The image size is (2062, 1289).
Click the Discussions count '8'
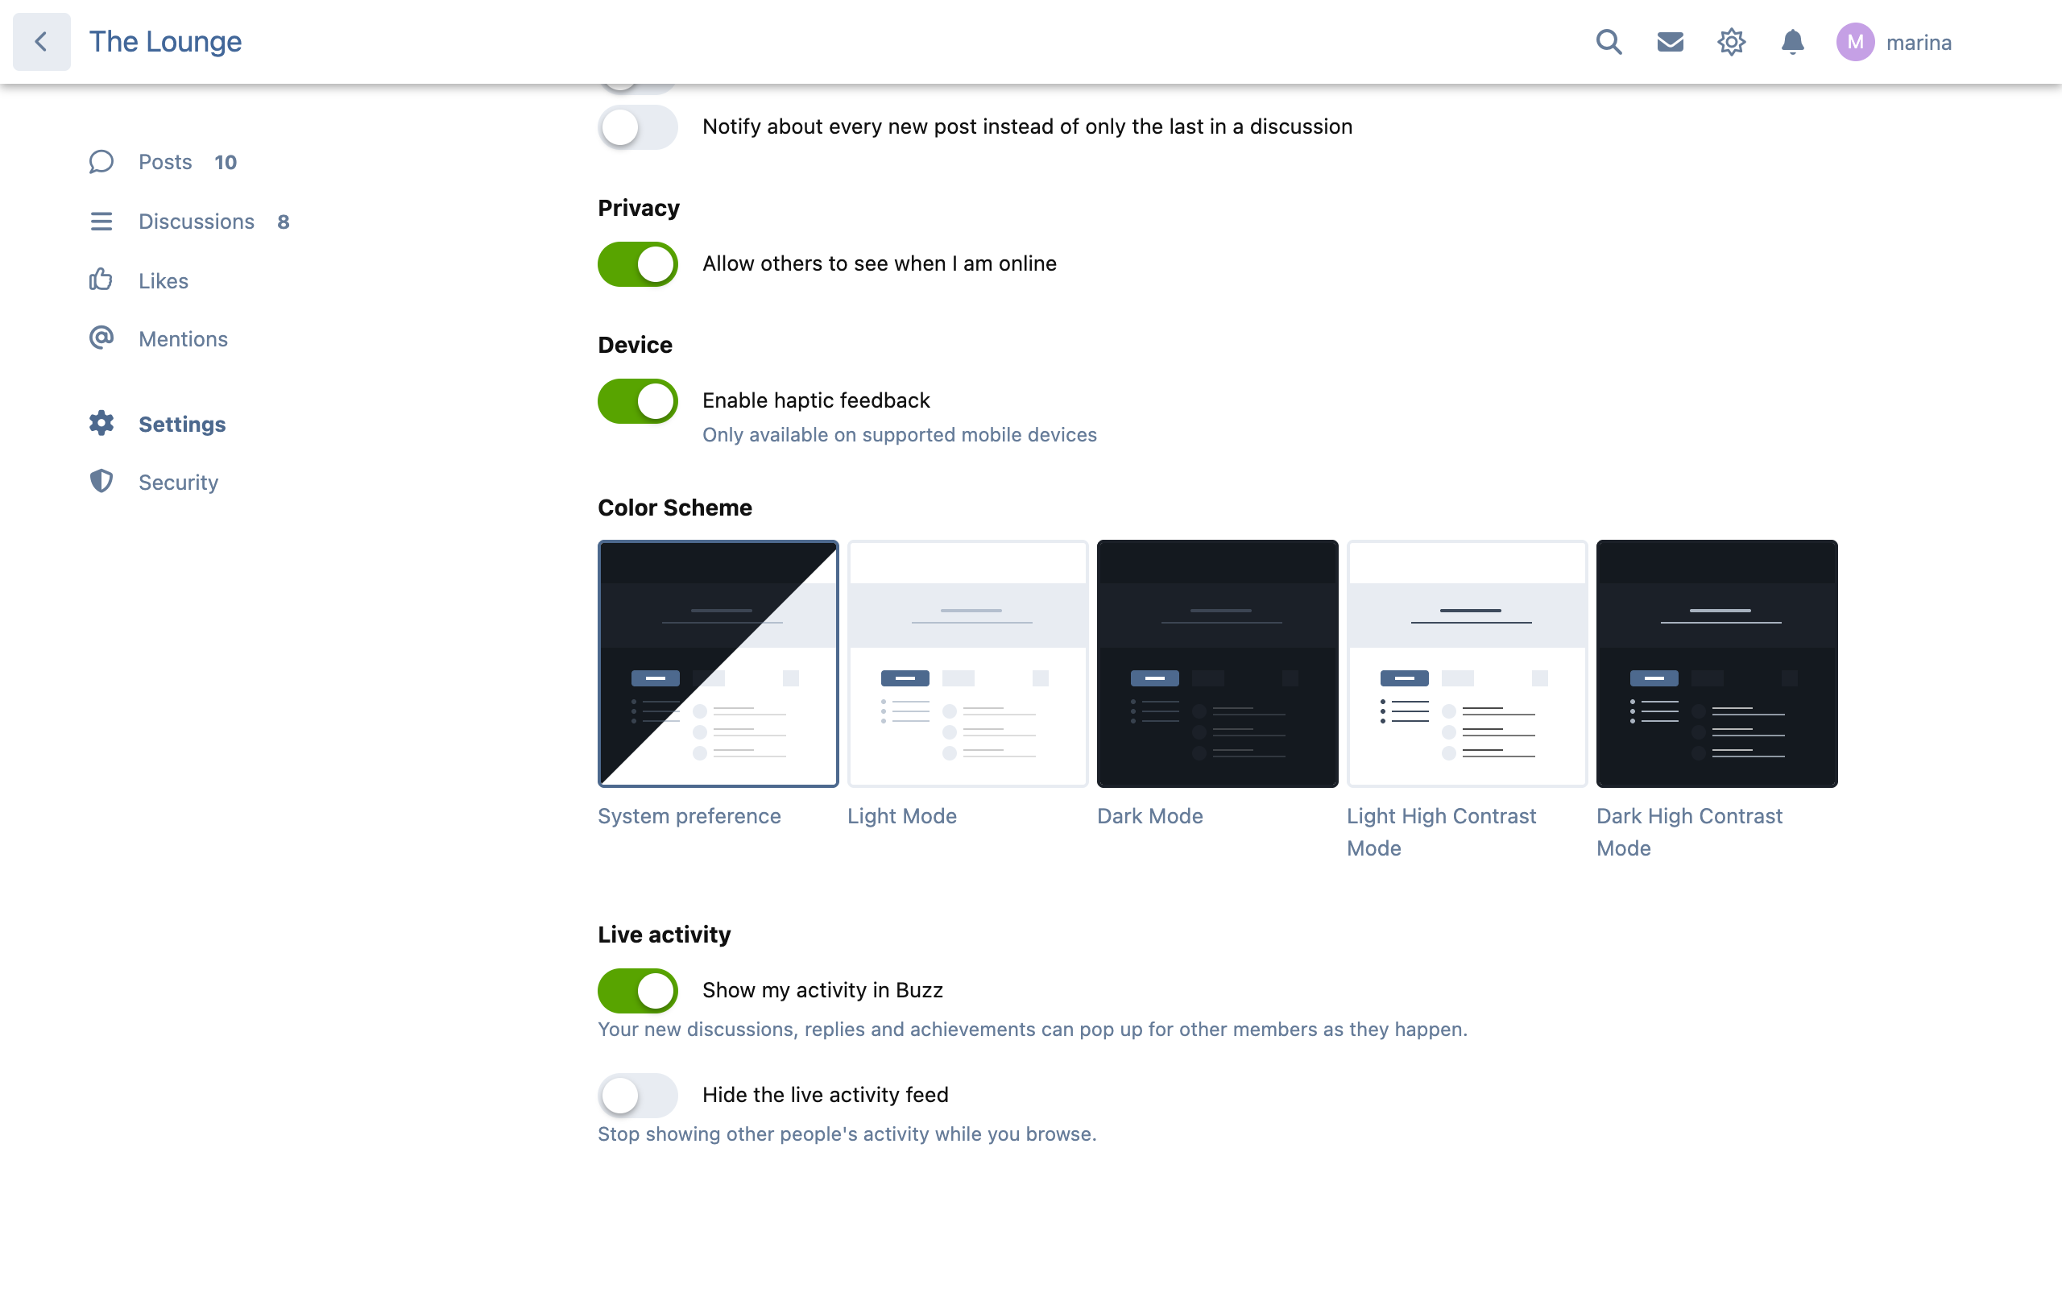tap(283, 222)
